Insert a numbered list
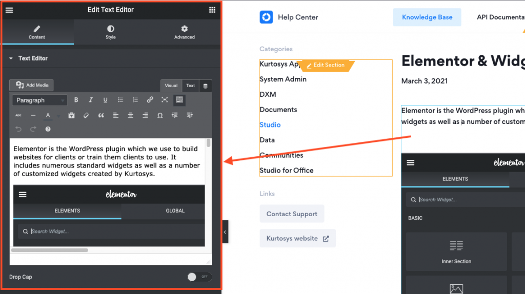This screenshot has height=294, width=525. click(x=135, y=100)
